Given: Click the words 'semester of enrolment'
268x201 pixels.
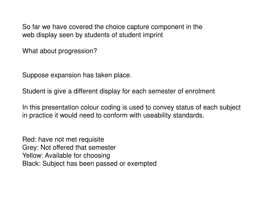Looking at the screenshot, I should point(182,91).
